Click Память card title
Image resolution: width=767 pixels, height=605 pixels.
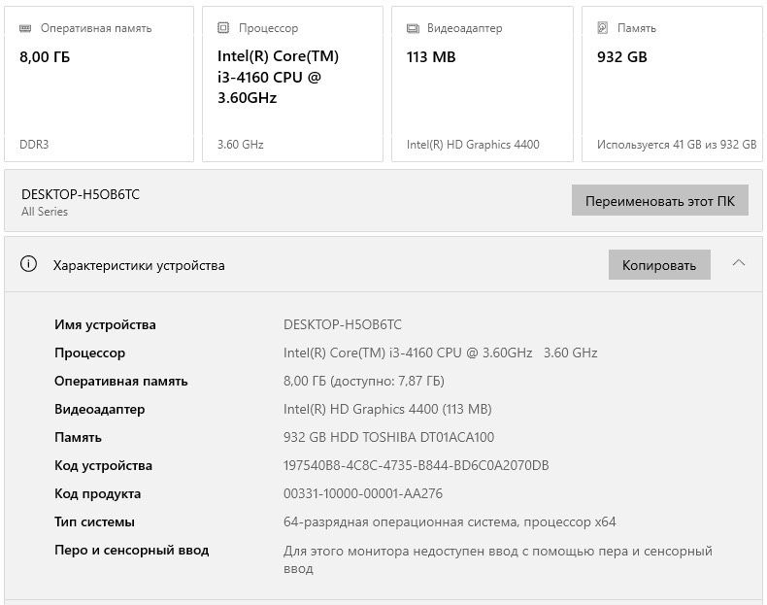636,28
